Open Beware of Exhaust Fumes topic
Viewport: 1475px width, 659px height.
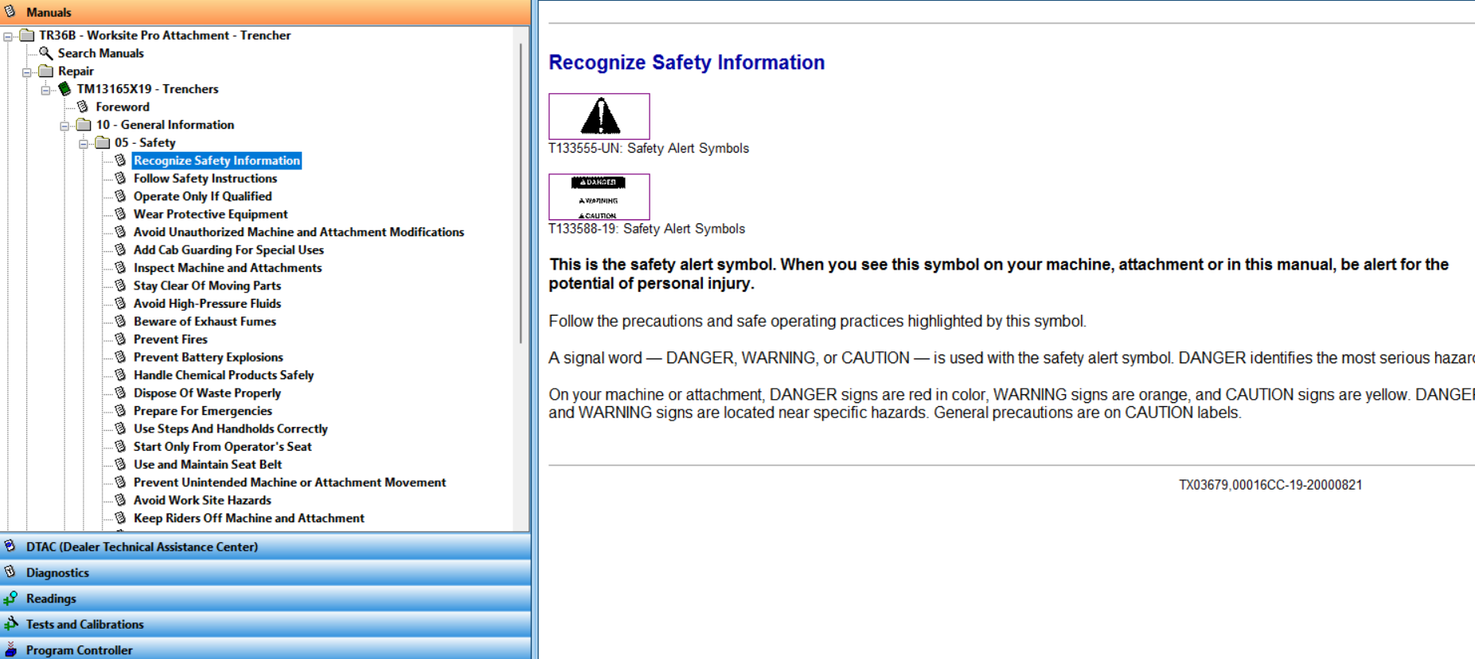coord(205,321)
